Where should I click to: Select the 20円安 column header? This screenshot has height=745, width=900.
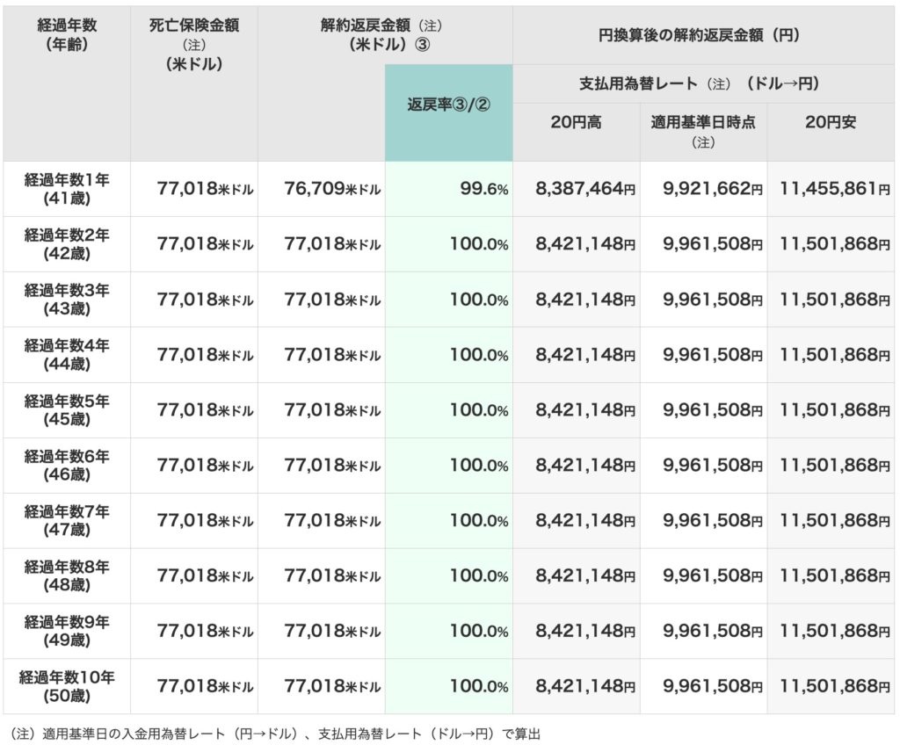(x=830, y=123)
